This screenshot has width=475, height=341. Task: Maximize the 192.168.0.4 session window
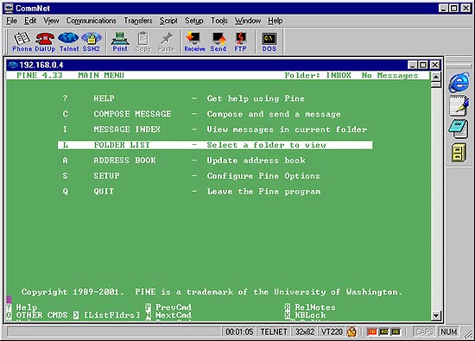click(x=423, y=65)
